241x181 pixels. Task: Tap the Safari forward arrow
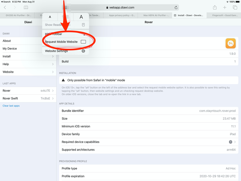[x=15, y=7]
